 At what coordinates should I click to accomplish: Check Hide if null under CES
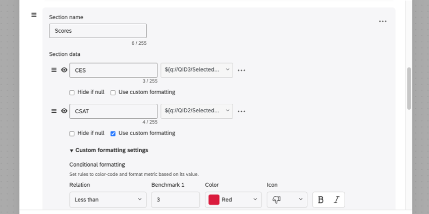click(x=72, y=93)
